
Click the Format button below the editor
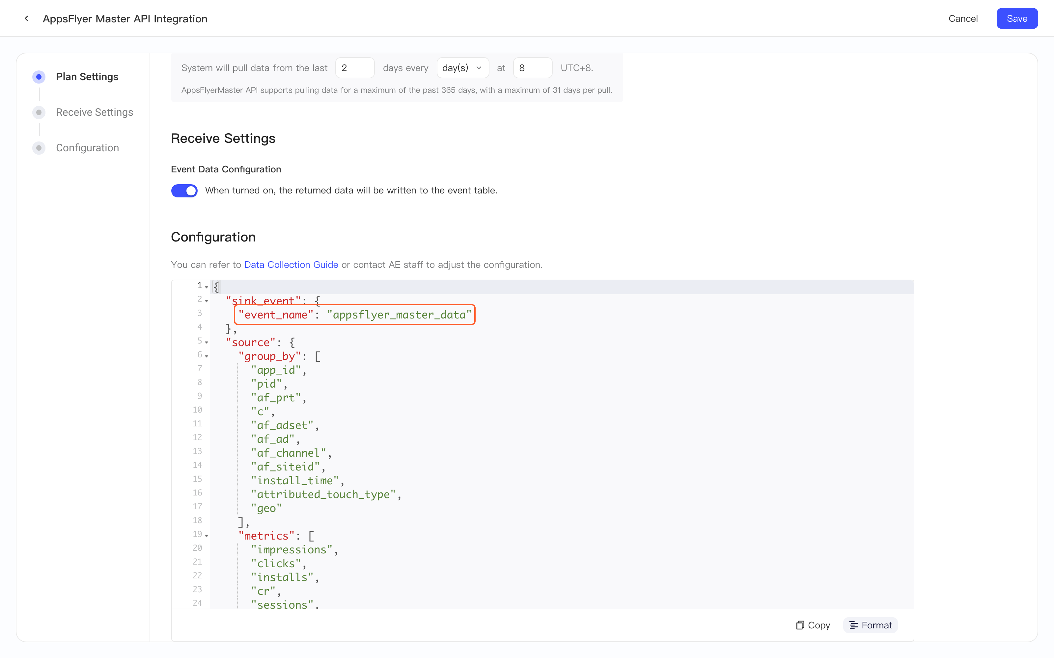point(870,625)
